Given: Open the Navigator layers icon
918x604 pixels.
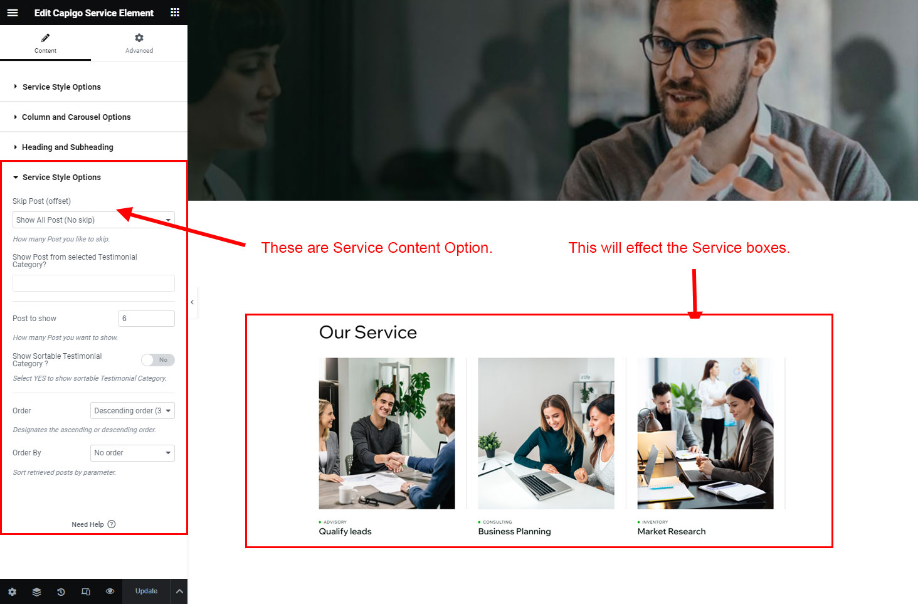Looking at the screenshot, I should (36, 591).
